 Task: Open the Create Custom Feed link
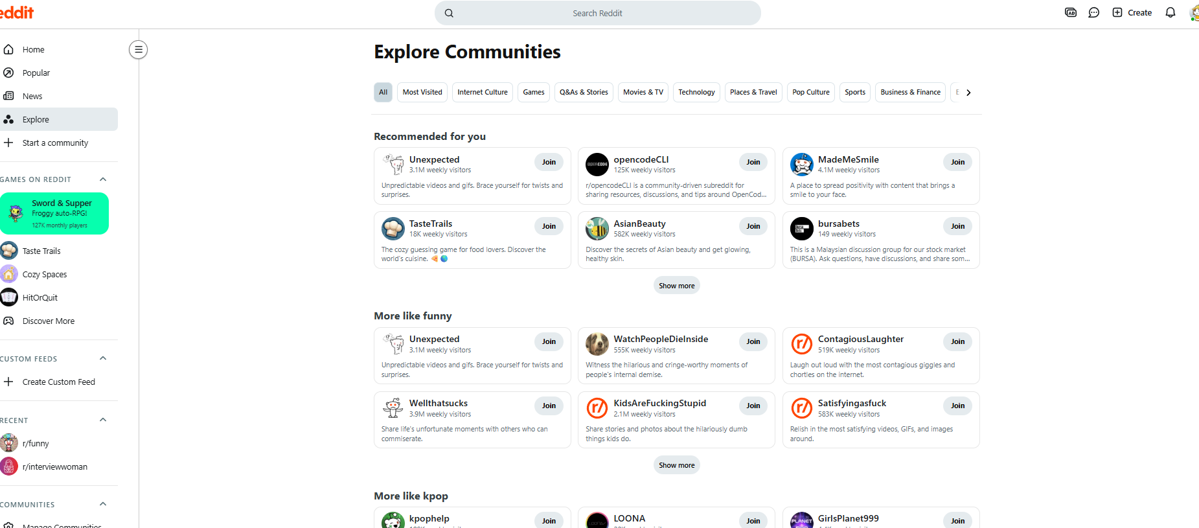[x=59, y=382]
